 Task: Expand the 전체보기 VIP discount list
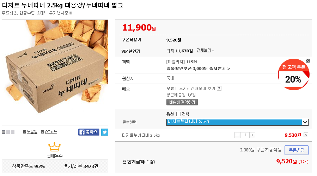coord(205,51)
